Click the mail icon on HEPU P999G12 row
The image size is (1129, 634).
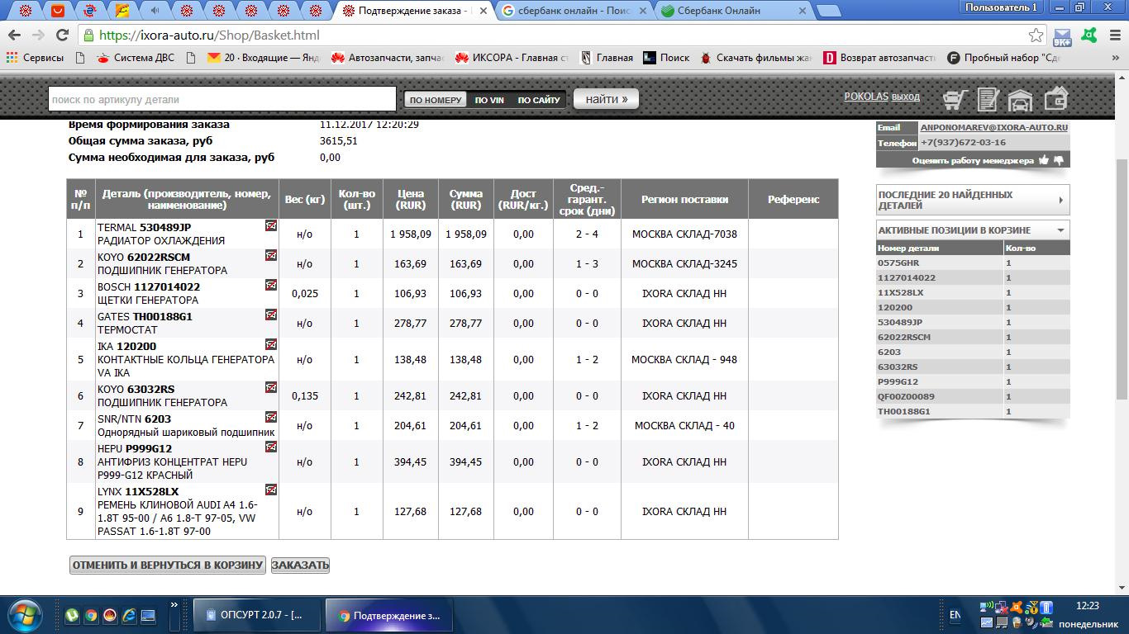(270, 447)
